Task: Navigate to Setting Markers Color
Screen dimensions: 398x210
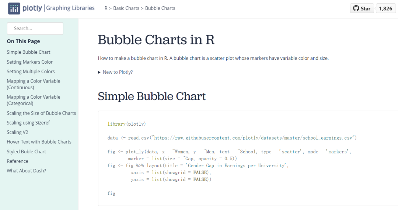Action: (x=30, y=62)
